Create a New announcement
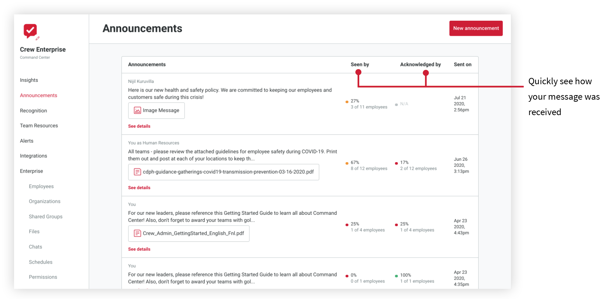604x299 pixels. pyautogui.click(x=476, y=28)
